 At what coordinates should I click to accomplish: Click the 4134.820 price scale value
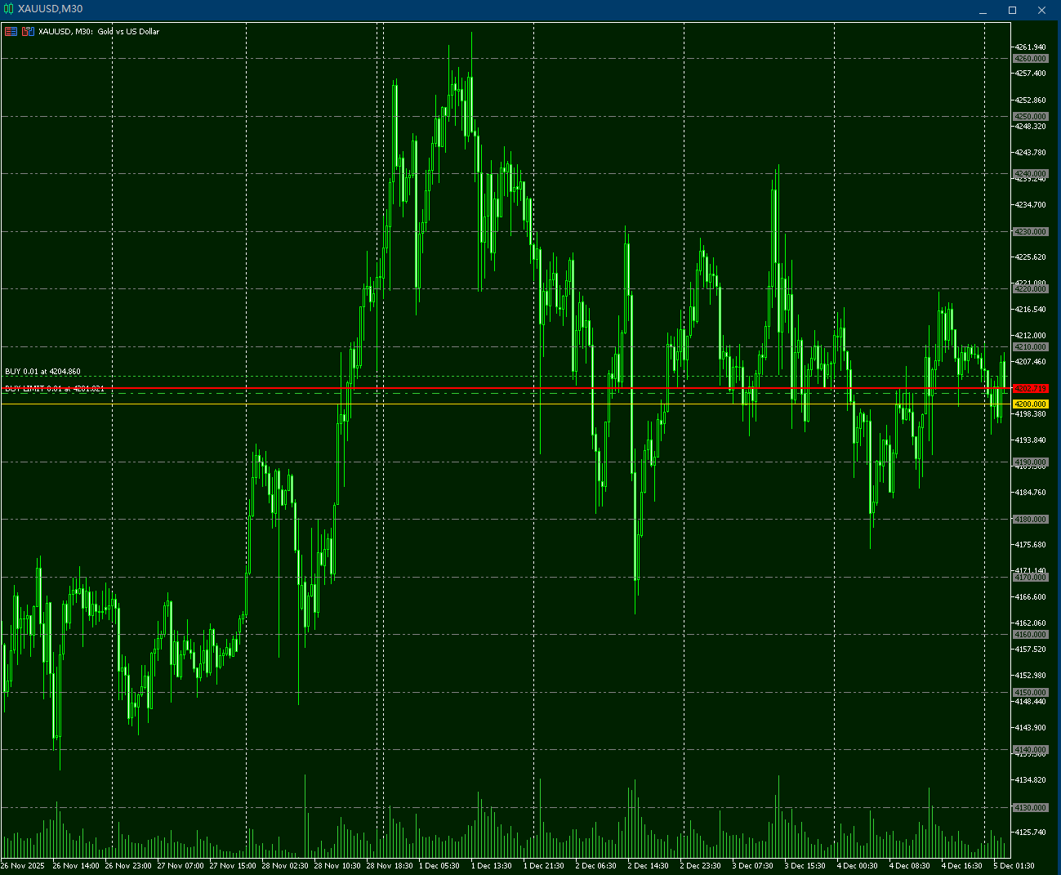(1030, 780)
